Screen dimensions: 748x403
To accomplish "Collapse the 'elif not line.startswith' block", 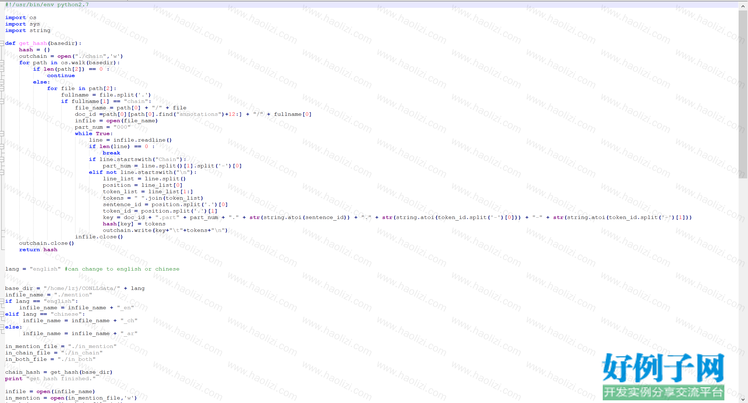I will pyautogui.click(x=2, y=172).
